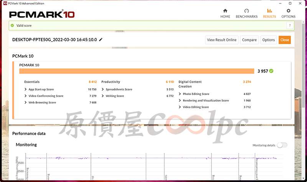Open the OPTIONS tab label

pos(289,16)
